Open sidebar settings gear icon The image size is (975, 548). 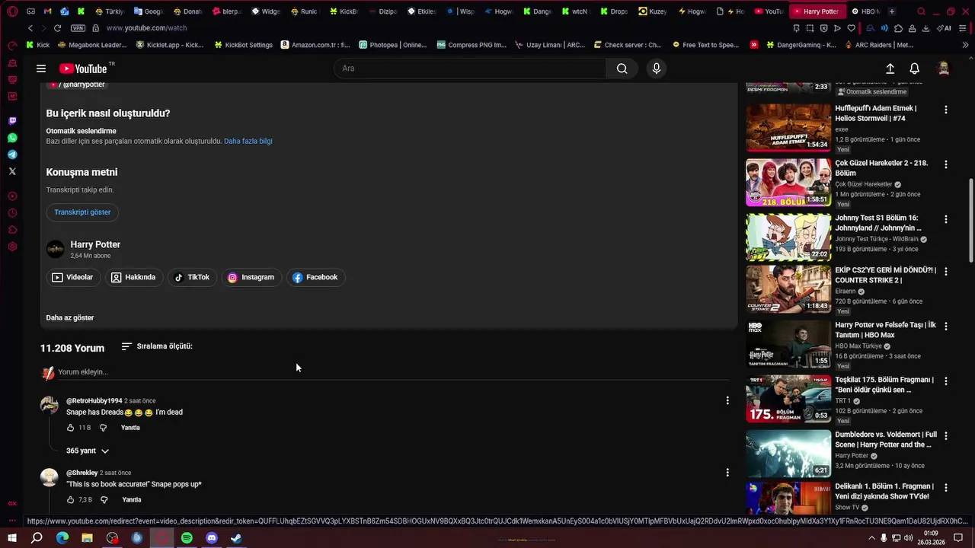tap(12, 247)
